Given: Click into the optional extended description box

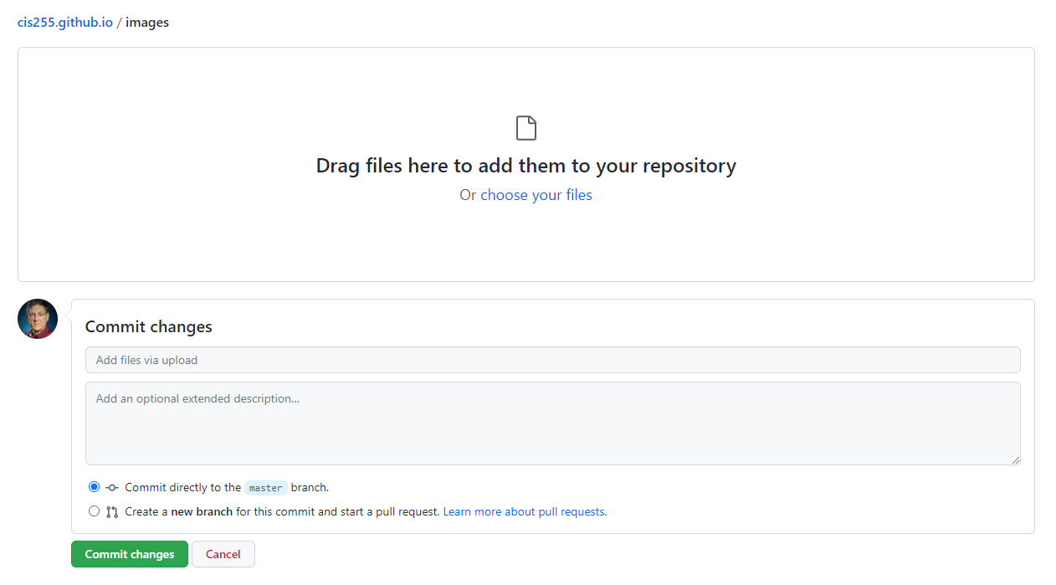Looking at the screenshot, I should [552, 423].
